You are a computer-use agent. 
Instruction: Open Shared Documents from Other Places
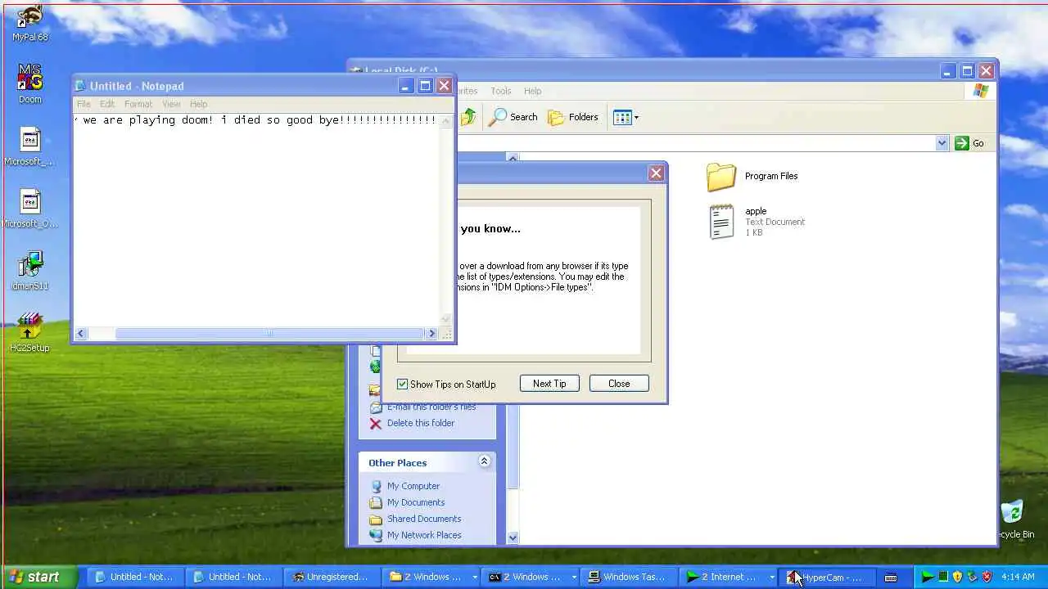point(424,519)
